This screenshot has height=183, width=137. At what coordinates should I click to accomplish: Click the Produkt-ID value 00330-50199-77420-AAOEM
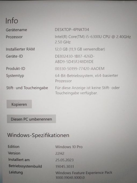point(80,69)
